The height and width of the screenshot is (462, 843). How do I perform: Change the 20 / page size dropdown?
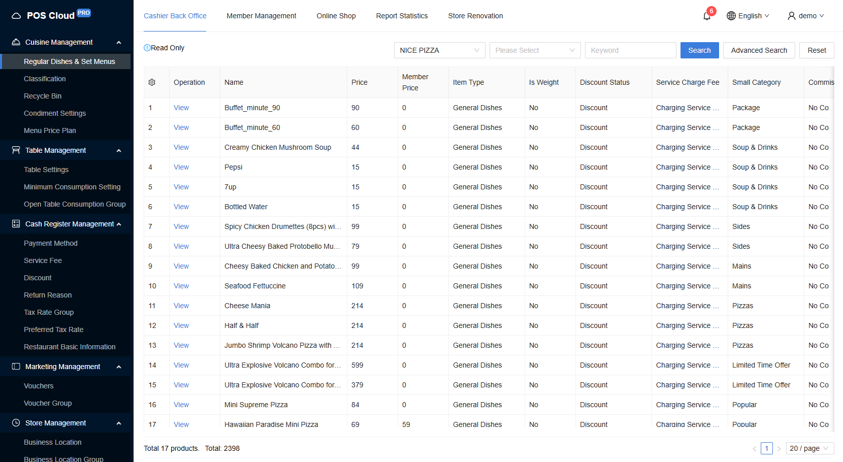click(x=809, y=448)
